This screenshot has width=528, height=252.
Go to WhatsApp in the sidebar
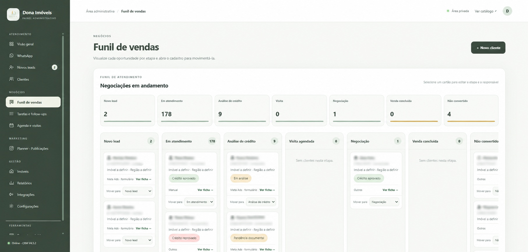[33, 56]
